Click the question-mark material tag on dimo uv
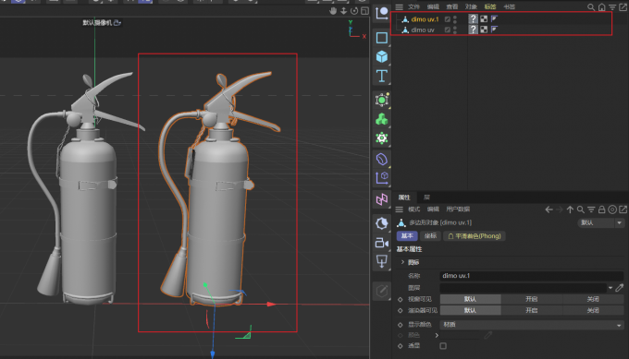 coord(474,30)
